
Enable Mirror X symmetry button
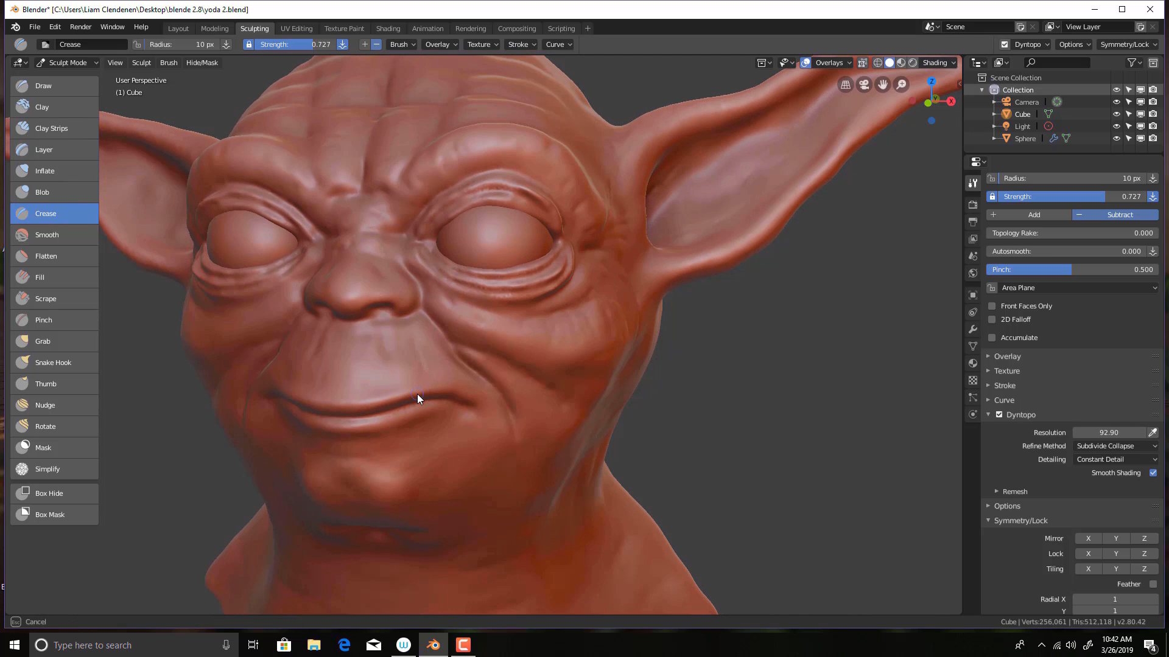[1088, 538]
